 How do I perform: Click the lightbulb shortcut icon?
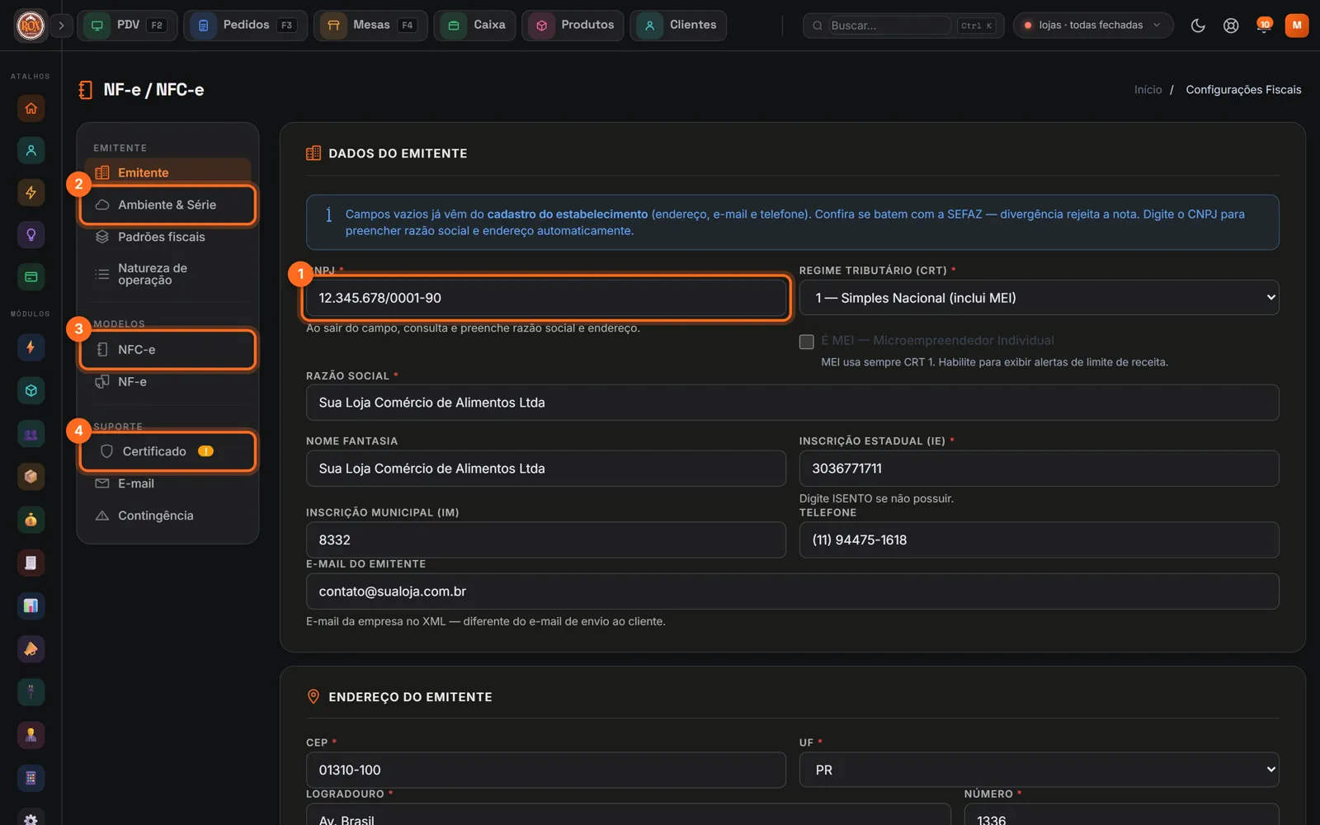tap(31, 234)
